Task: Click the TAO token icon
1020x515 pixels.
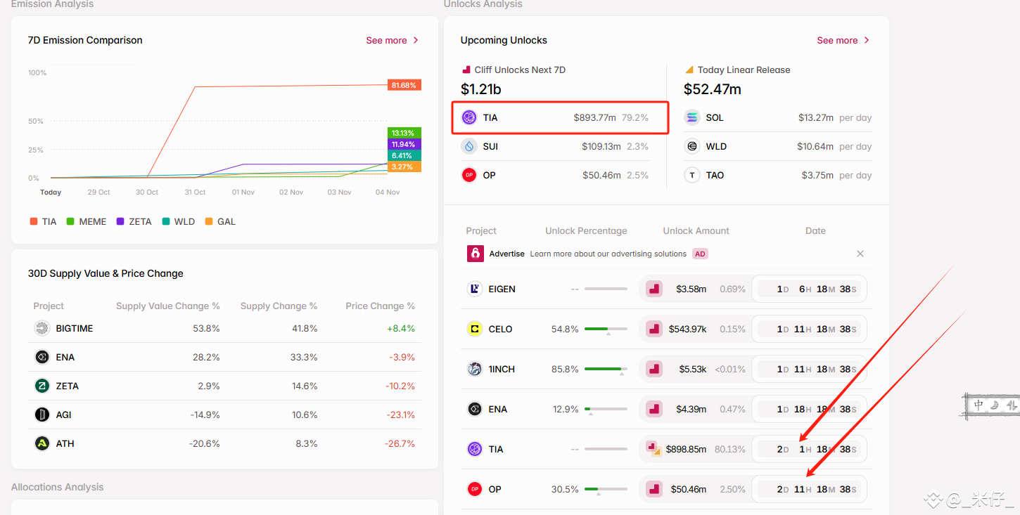Action: [x=692, y=175]
